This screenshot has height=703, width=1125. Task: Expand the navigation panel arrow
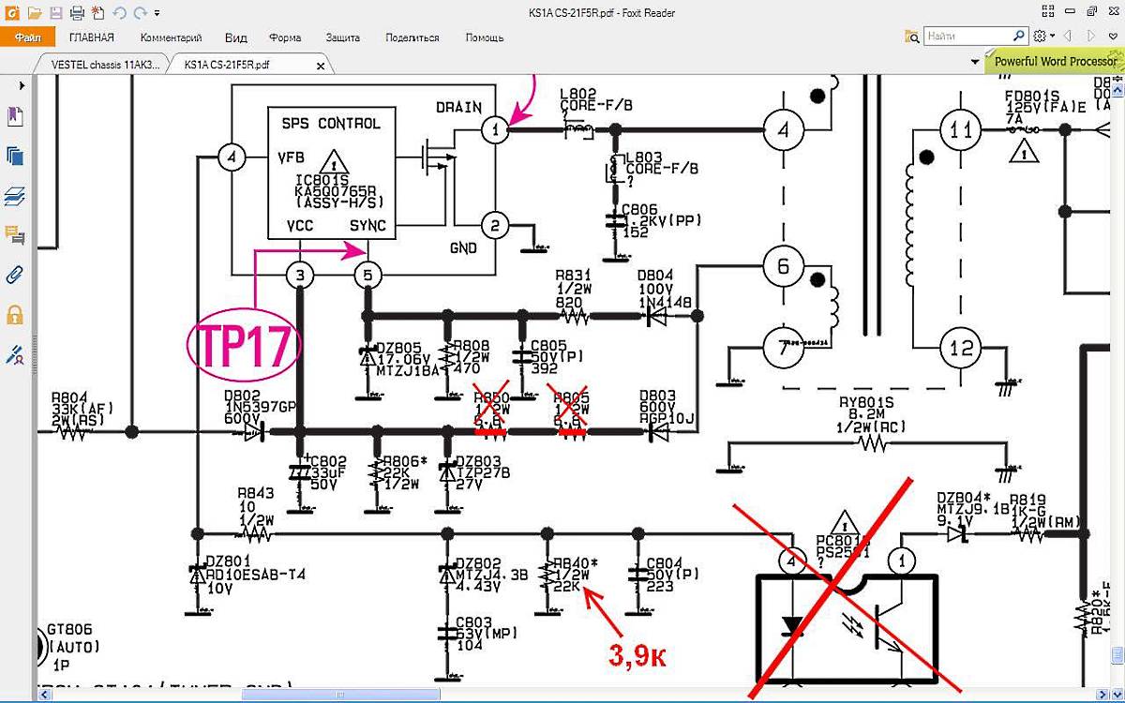click(x=21, y=85)
